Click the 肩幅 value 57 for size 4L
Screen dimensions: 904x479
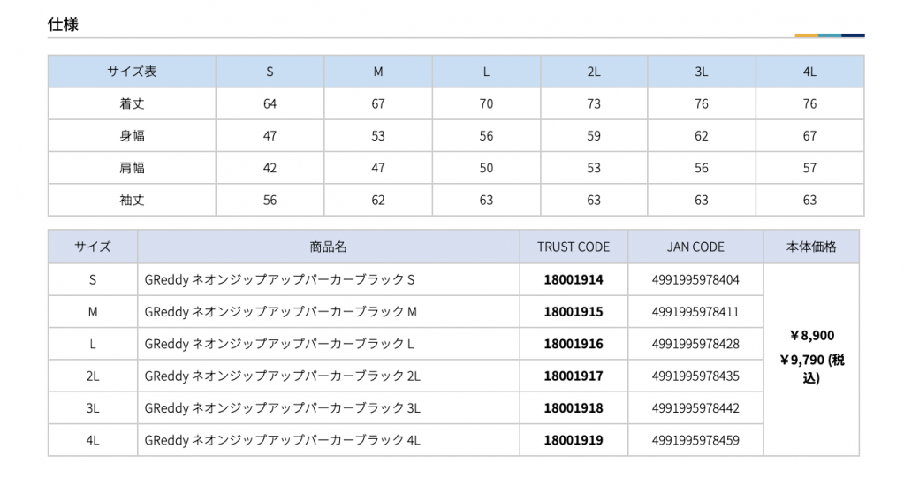(x=810, y=168)
